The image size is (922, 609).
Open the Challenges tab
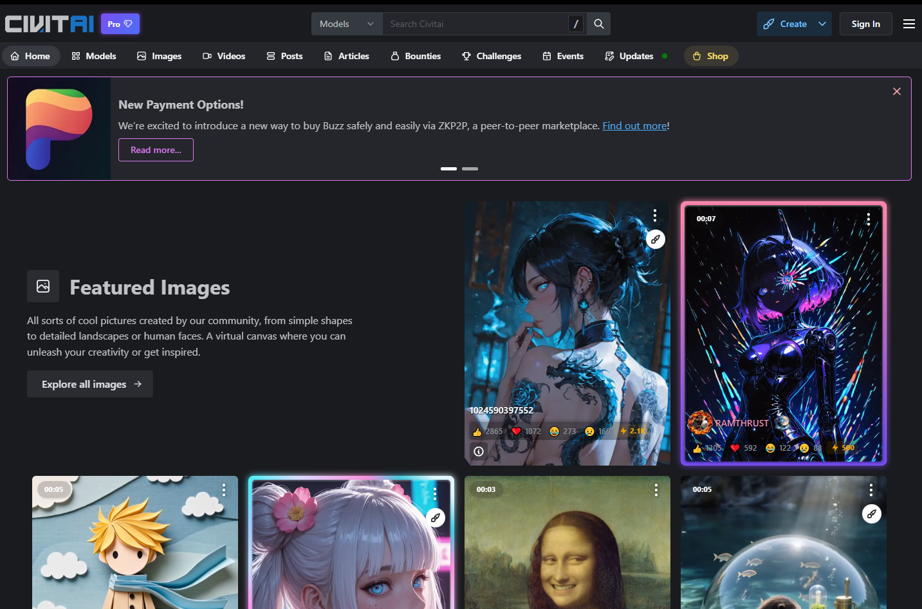[492, 56]
